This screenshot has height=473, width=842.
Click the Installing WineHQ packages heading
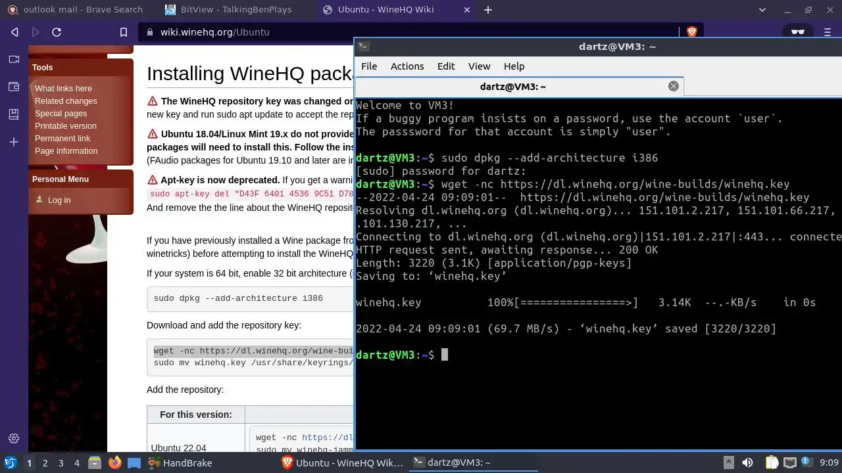pyautogui.click(x=251, y=74)
